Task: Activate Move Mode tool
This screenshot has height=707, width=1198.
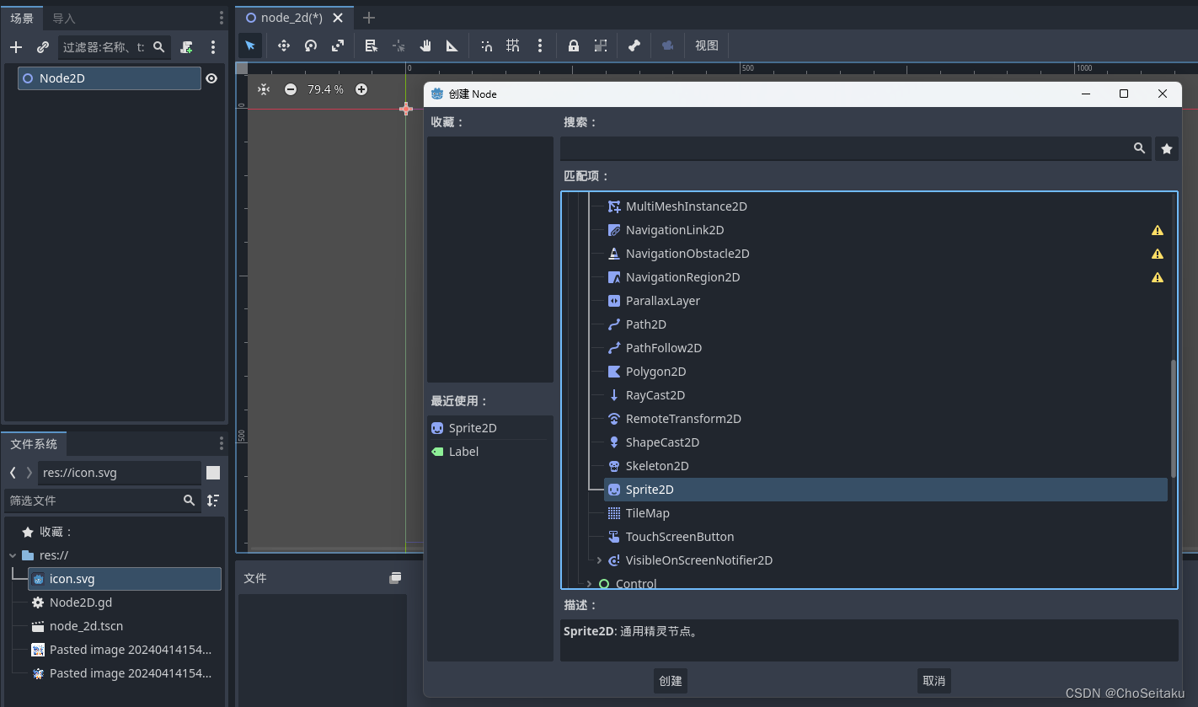Action: pos(284,46)
